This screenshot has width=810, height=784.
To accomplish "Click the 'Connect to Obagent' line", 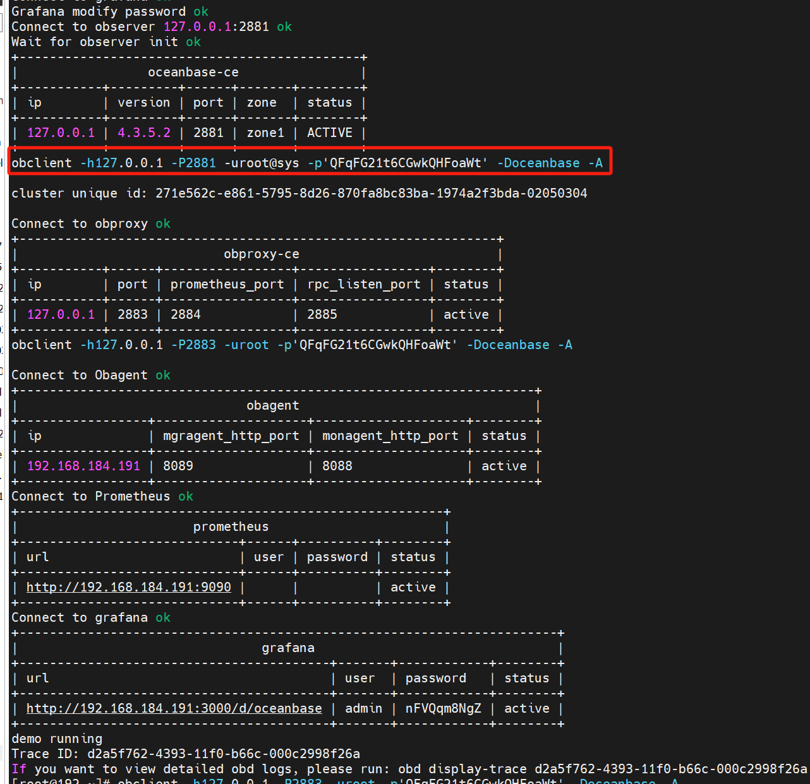I will (x=91, y=375).
